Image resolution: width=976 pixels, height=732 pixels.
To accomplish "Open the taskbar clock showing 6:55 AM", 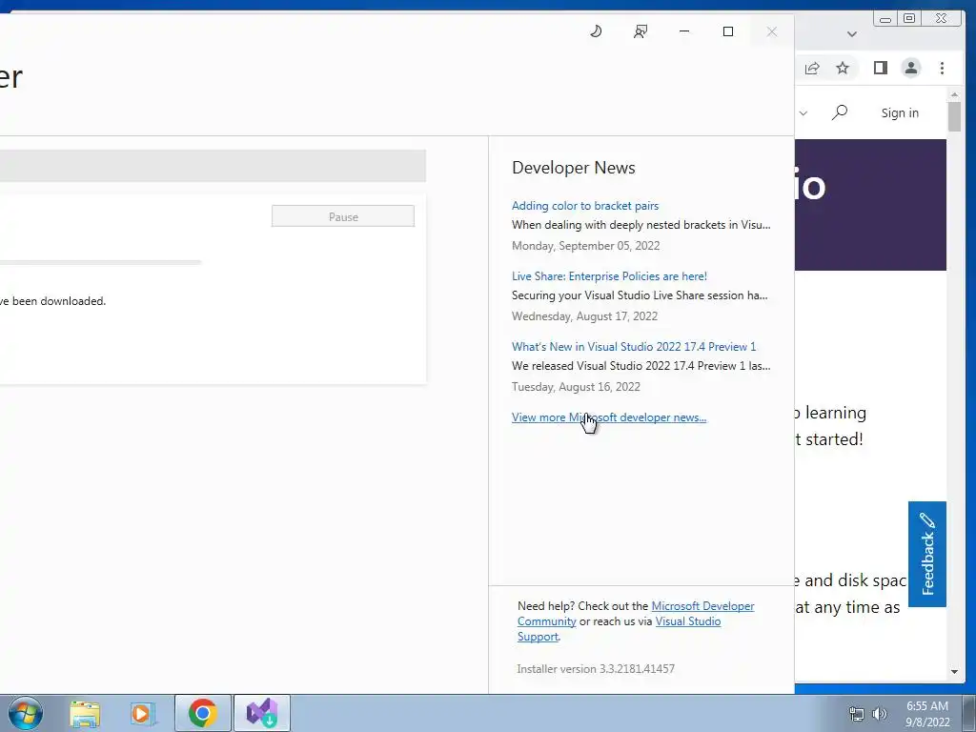I will (926, 714).
